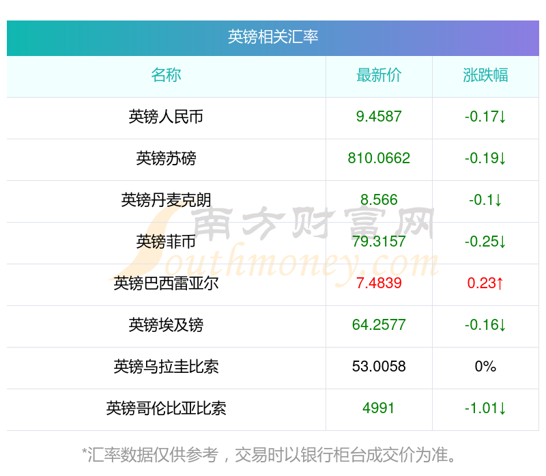Image resolution: width=546 pixels, height=476 pixels.
Task: Select the 最新价 column header
Action: pyautogui.click(x=379, y=75)
